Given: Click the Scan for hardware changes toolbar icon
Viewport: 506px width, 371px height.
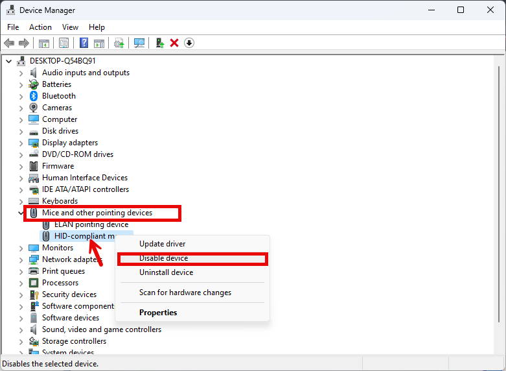Looking at the screenshot, I should pyautogui.click(x=139, y=43).
